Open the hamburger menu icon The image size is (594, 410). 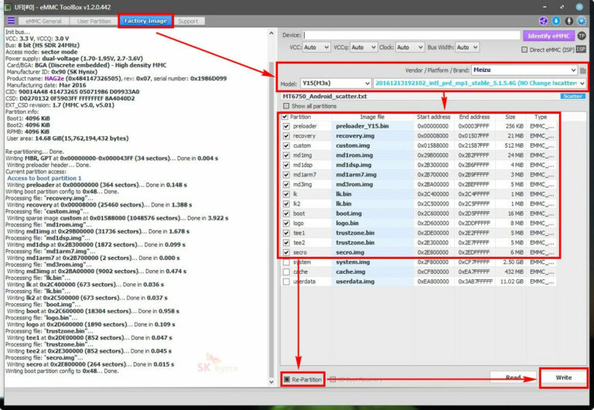pyautogui.click(x=11, y=21)
